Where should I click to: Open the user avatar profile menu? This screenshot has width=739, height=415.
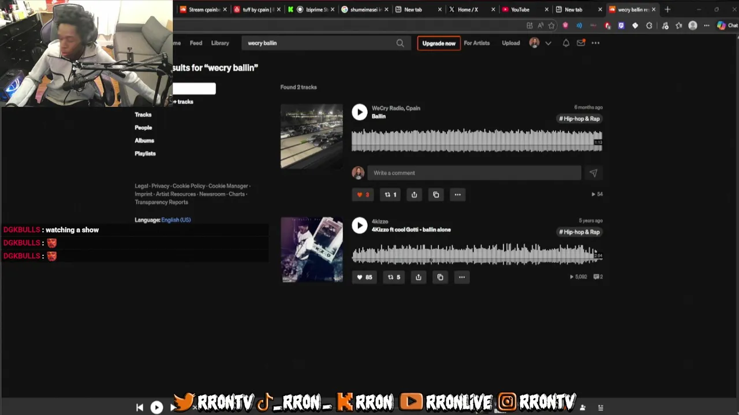[x=534, y=43]
